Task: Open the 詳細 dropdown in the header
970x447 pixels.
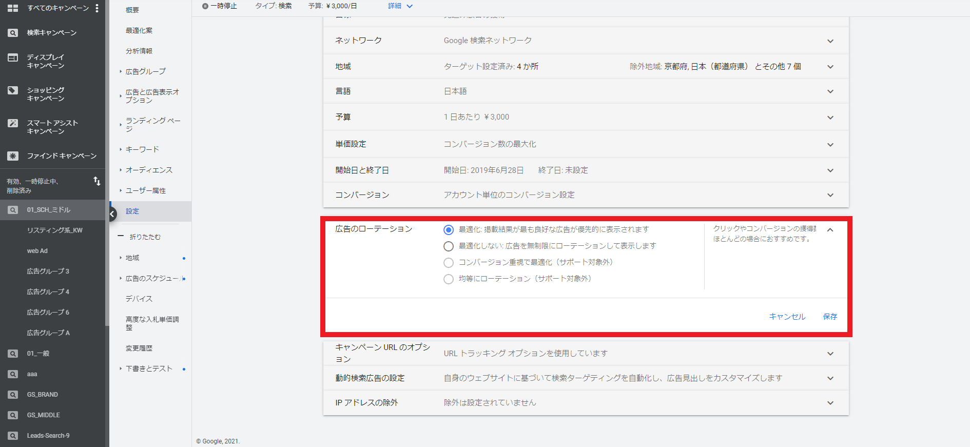Action: click(400, 6)
